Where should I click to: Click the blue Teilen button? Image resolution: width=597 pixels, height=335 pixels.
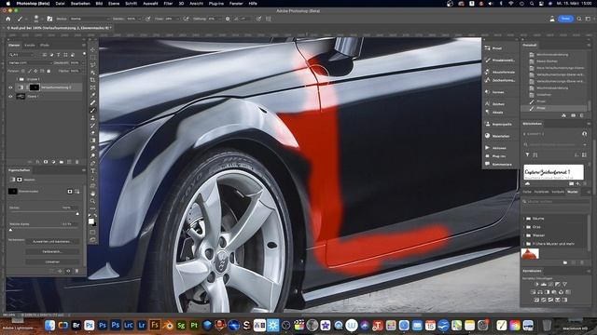coord(566,19)
